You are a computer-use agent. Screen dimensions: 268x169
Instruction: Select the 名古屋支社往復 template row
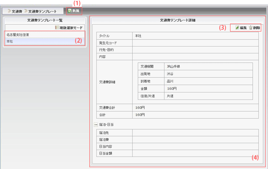click(45, 35)
